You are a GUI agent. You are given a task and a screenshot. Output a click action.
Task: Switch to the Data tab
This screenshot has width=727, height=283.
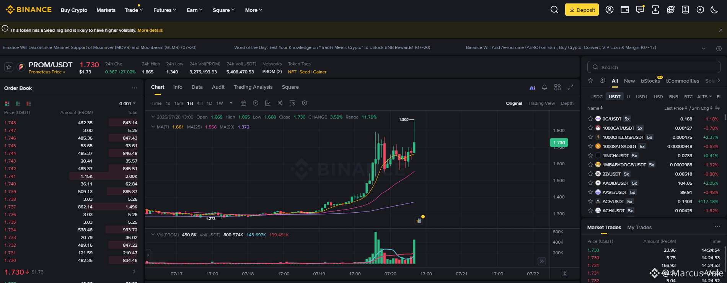tap(197, 87)
